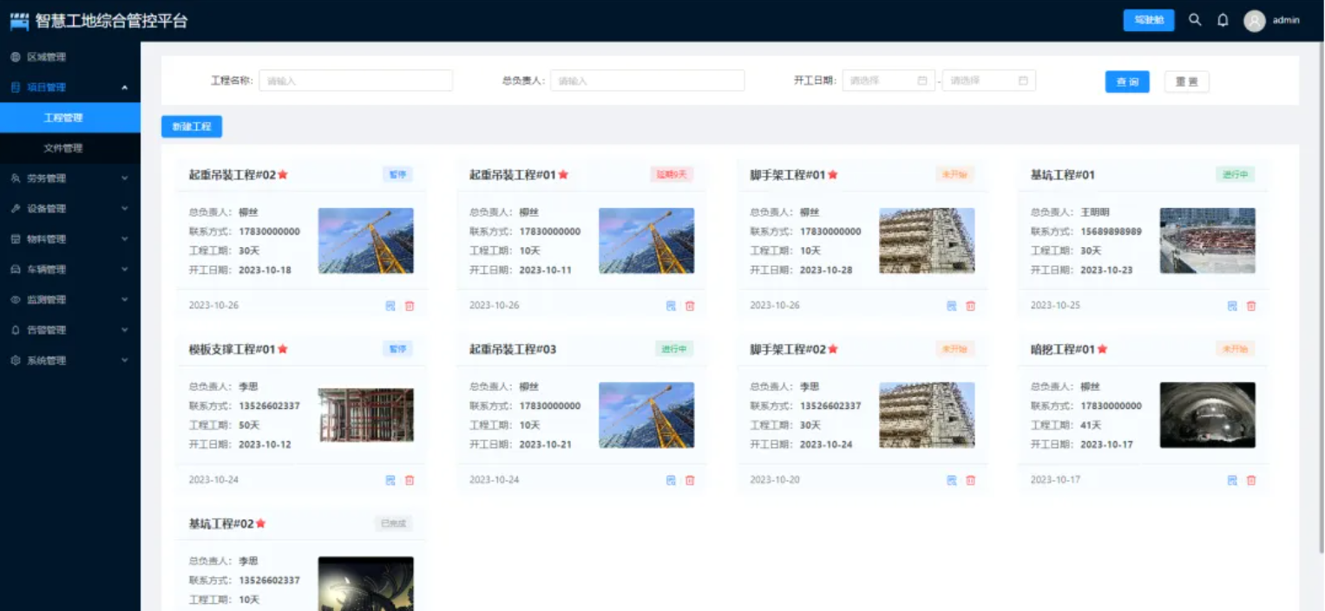Delete the 脚手架工程#02 card
The image size is (1325, 611).
pos(971,480)
